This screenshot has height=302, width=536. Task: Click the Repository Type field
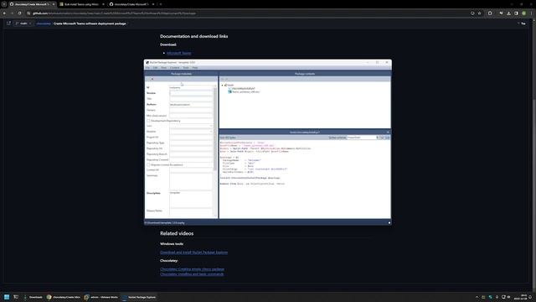click(x=191, y=143)
